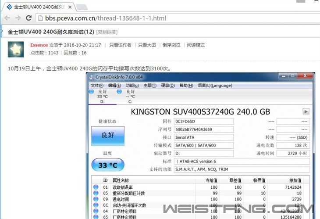Click the blue status dot for row 64
The width and height of the screenshot is (320, 219).
pos(96,211)
